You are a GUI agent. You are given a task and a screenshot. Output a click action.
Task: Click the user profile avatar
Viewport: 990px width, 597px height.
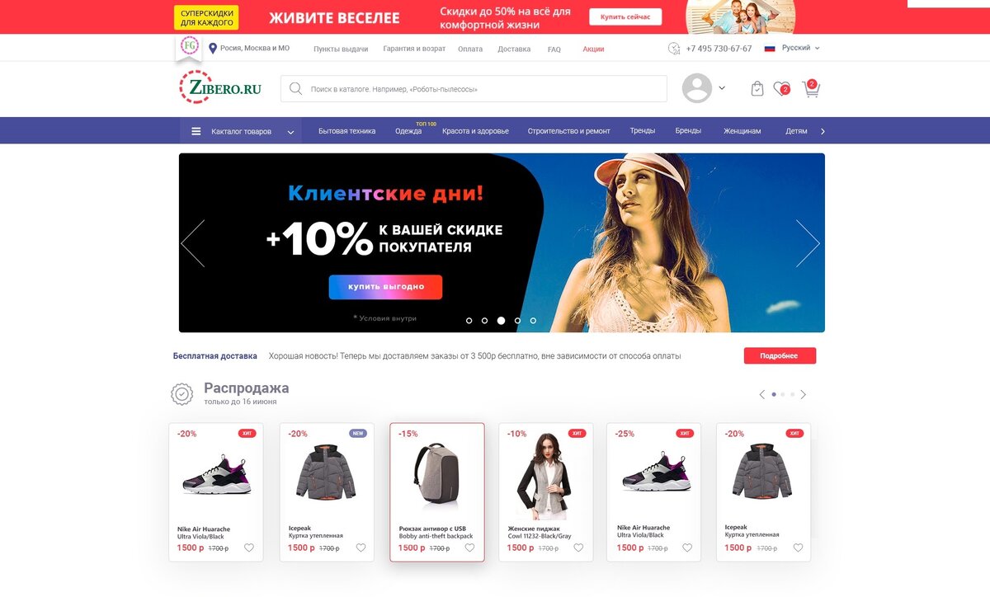coord(697,88)
